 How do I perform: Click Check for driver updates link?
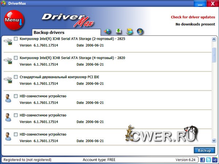point(192,17)
